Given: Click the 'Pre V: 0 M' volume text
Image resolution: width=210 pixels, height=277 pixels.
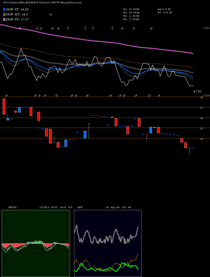Looking at the screenshot, I should [x=164, y=13].
